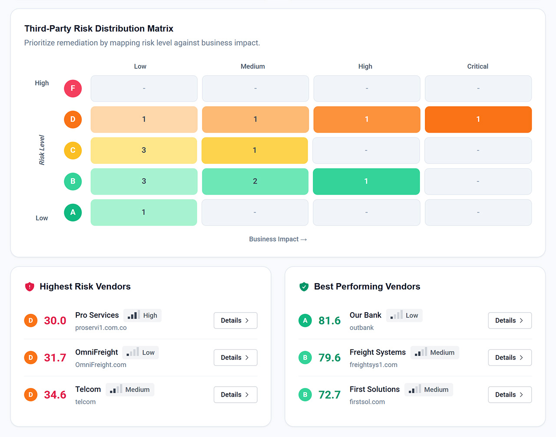Click the red shield Highest Risk icon
The height and width of the screenshot is (437, 556).
click(30, 287)
